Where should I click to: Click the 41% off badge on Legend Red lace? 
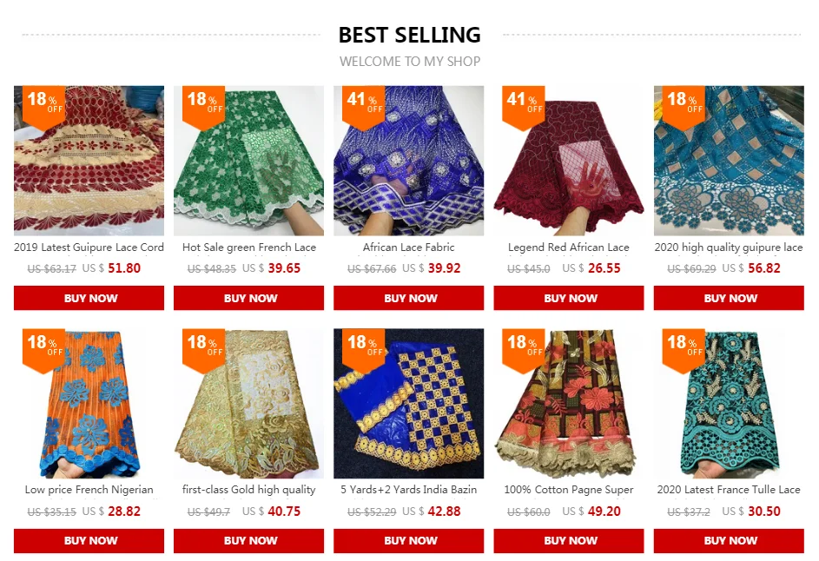coord(524,107)
